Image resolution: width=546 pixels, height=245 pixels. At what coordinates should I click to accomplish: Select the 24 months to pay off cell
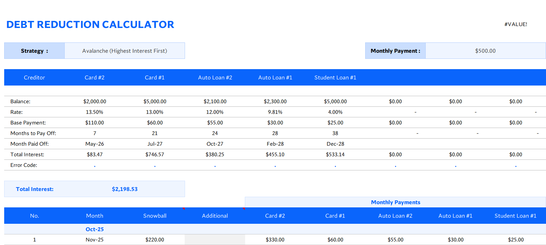[x=215, y=133]
